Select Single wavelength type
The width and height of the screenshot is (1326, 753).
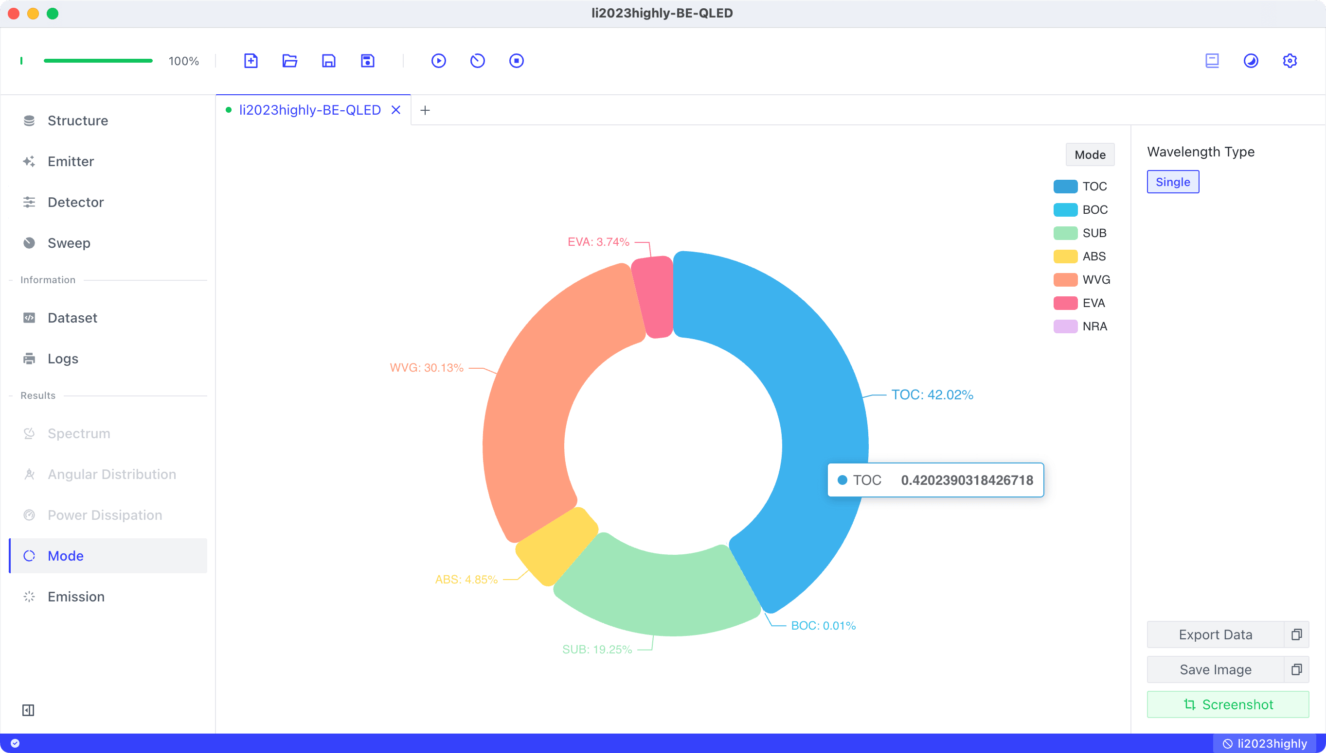click(x=1173, y=182)
